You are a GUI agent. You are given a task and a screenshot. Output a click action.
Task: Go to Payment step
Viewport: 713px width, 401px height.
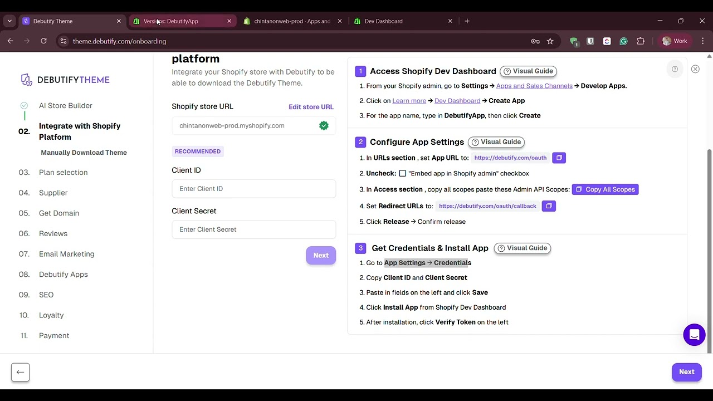point(54,336)
